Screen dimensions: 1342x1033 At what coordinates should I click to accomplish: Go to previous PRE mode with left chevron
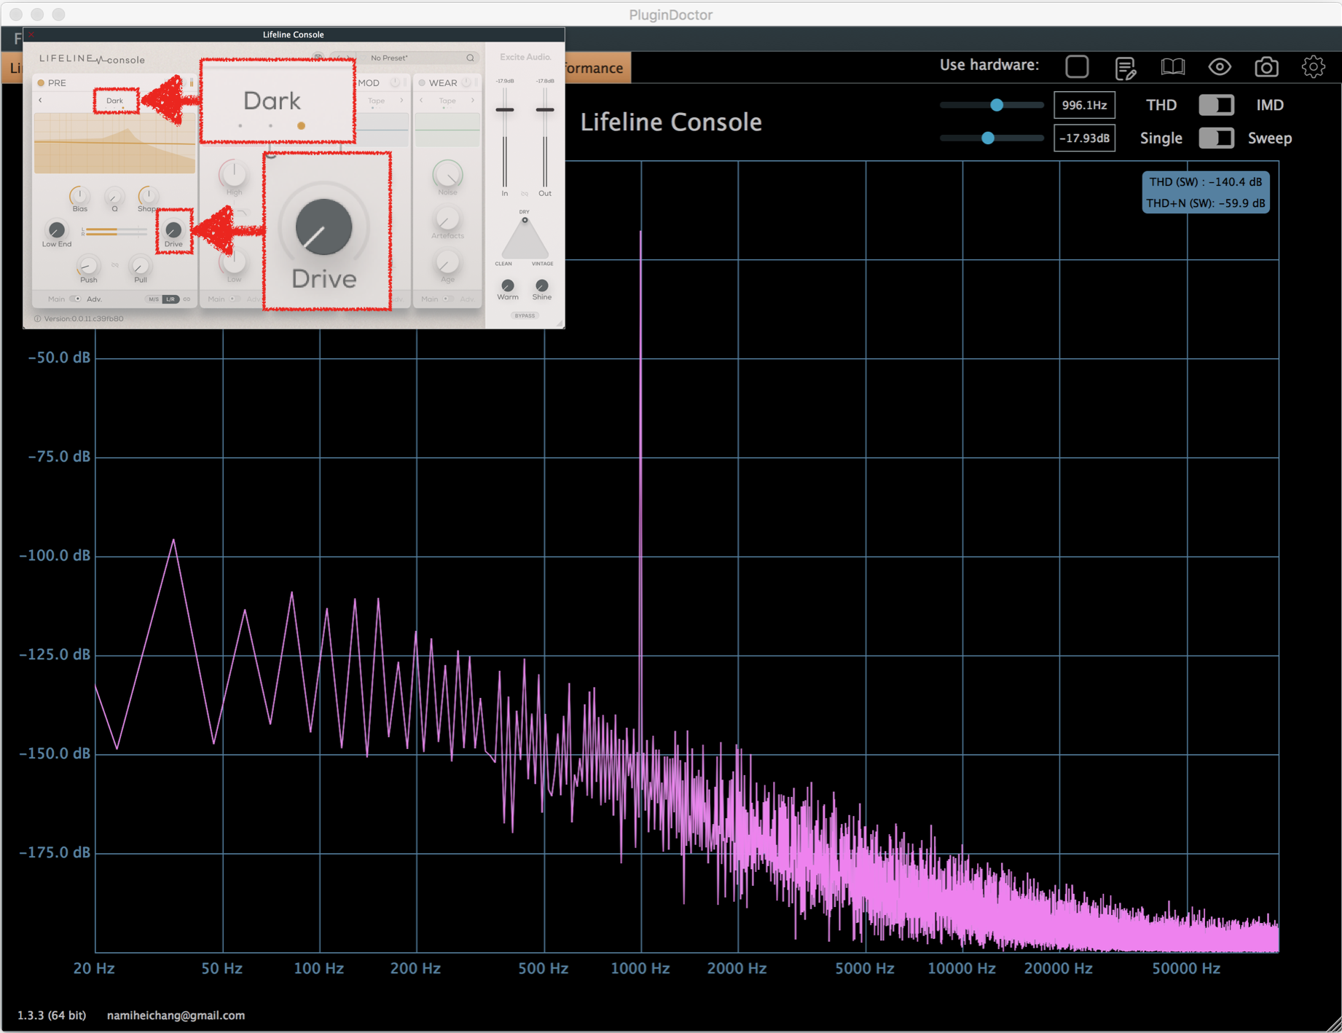41,101
